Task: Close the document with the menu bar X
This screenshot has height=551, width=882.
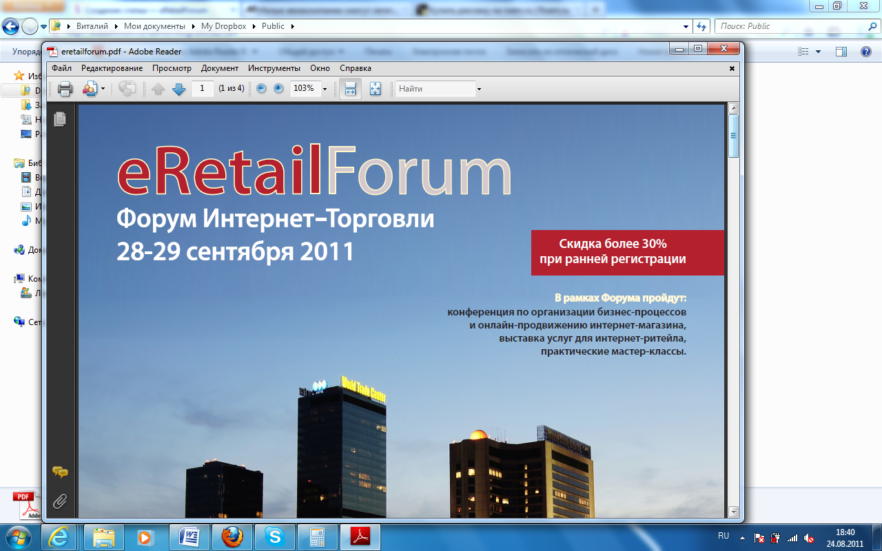Action: tap(732, 68)
